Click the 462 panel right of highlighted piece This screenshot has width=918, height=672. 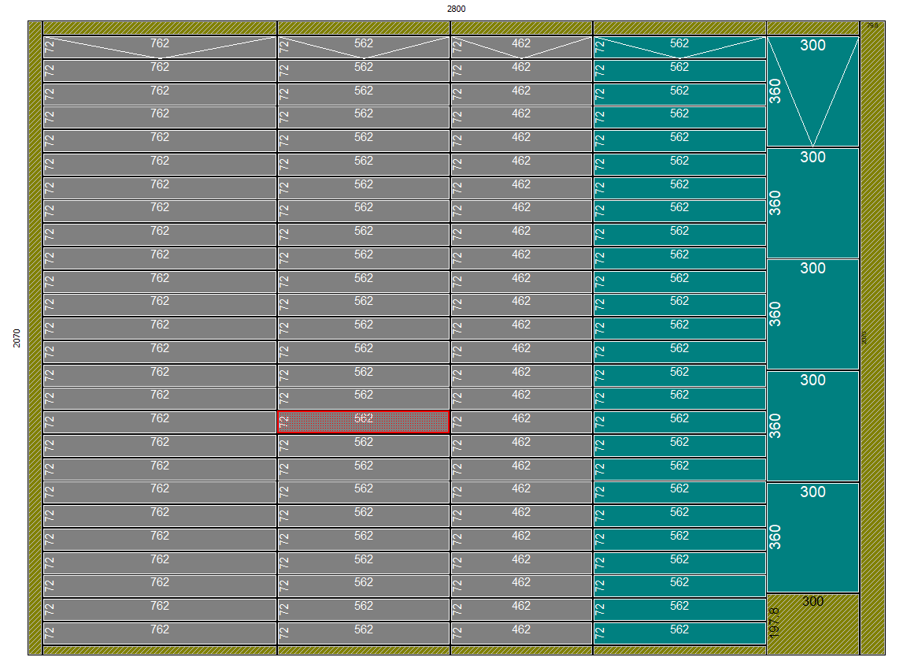(x=520, y=422)
